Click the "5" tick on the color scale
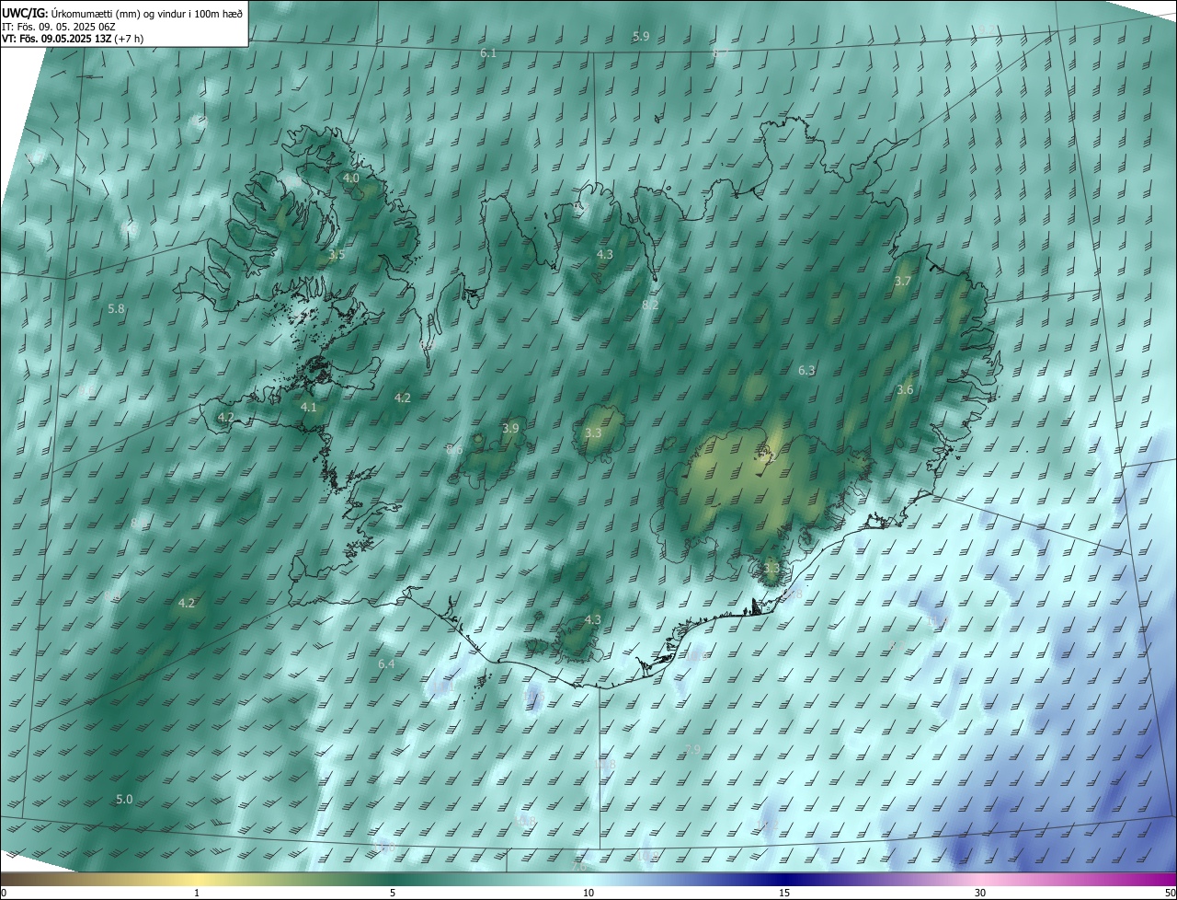 [x=393, y=894]
